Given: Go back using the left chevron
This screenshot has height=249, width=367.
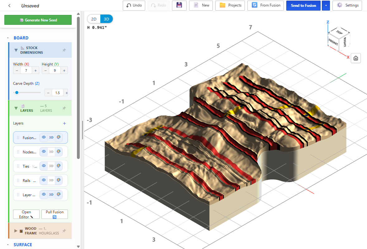Looking at the screenshot, I should (9, 6).
